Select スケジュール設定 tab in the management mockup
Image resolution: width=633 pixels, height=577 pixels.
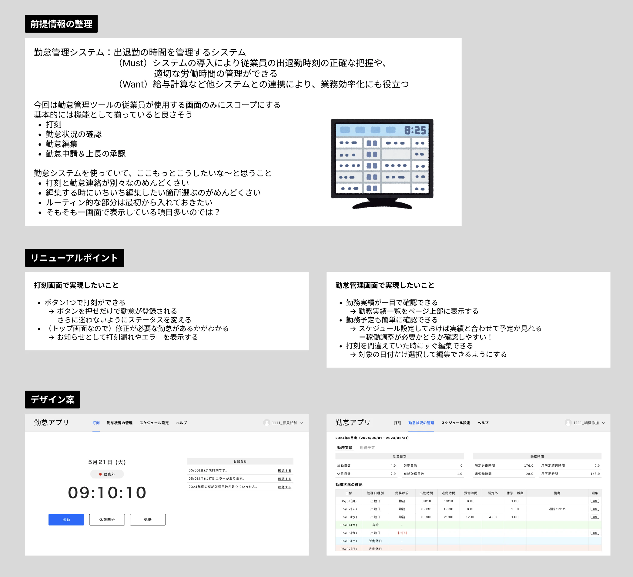456,423
